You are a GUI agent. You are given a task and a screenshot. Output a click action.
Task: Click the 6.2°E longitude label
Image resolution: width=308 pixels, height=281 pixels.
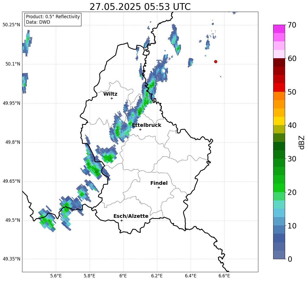[x=157, y=276]
